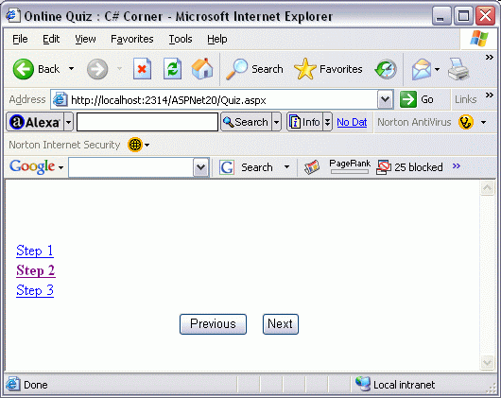Click the Step 3 link
Viewport: 501px width, 398px height.
click(x=35, y=290)
